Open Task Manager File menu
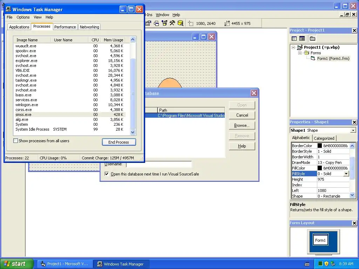 (x=9, y=17)
